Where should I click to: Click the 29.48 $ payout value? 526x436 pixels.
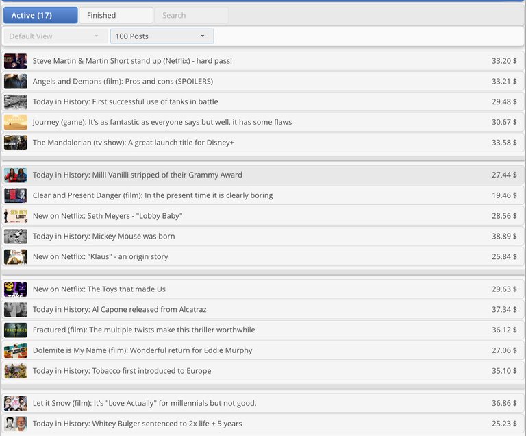(x=504, y=101)
